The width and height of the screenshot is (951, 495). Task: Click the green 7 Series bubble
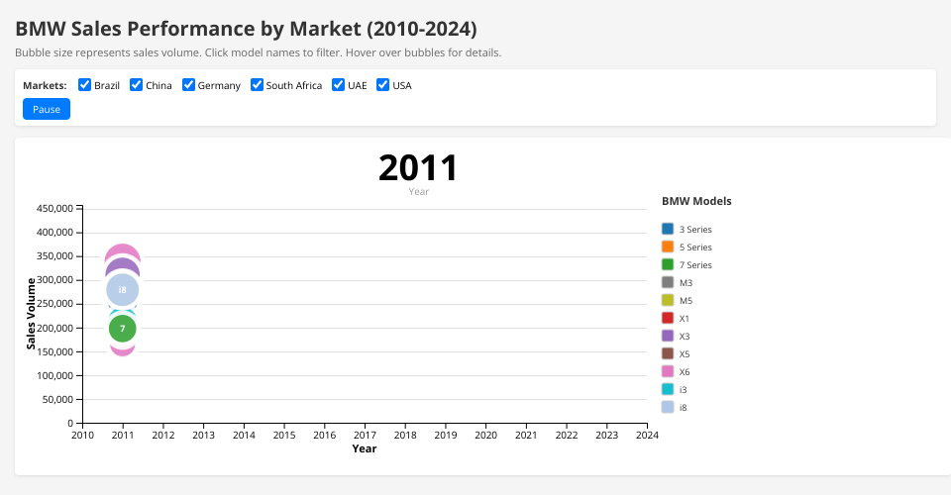(x=122, y=330)
